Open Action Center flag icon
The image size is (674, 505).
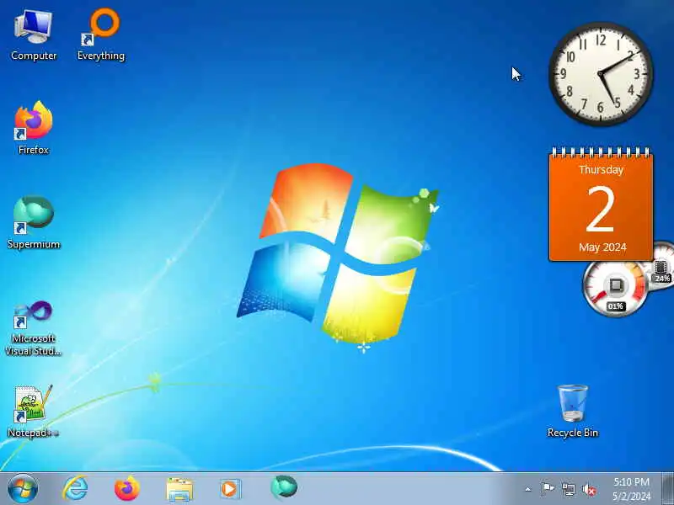pyautogui.click(x=547, y=489)
